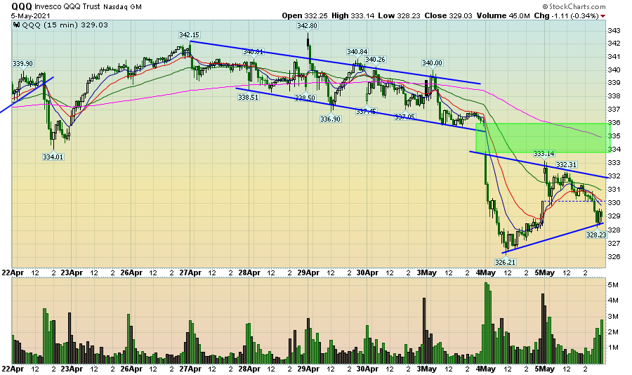Viewport: 632px width, 375px height.
Task: Click the red down-arrow beside the Chg value
Action: 603,16
